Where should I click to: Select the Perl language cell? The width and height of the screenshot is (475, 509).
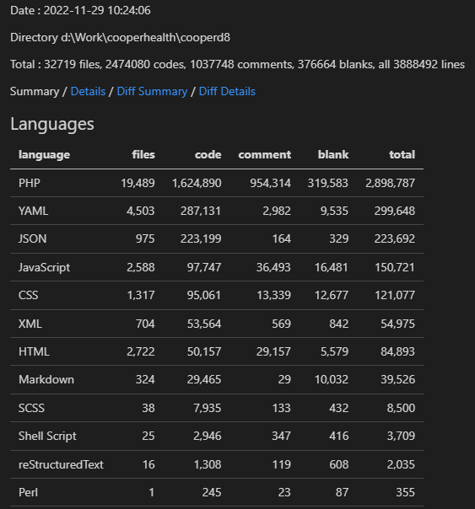(x=29, y=492)
